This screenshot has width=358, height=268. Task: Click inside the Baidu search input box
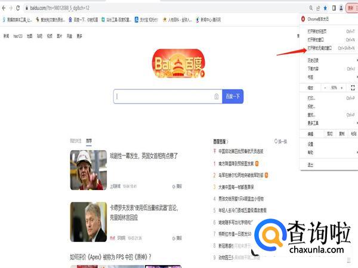[168, 96]
